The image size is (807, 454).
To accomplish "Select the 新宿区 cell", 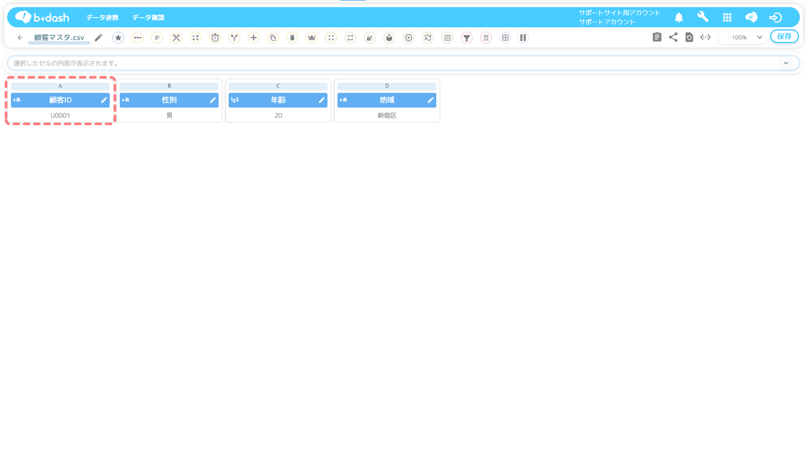I will point(387,115).
